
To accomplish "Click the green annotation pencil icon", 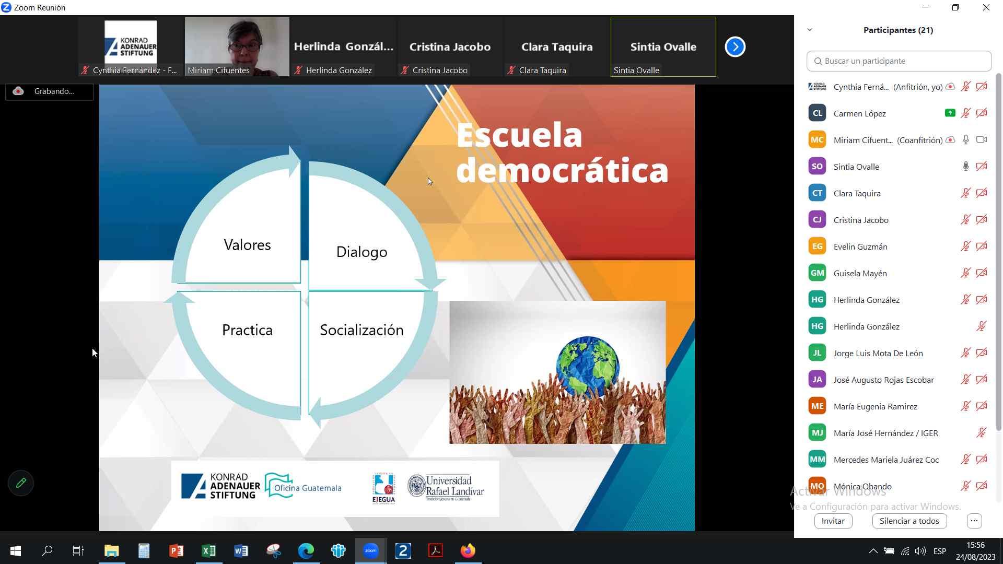I will (x=21, y=483).
